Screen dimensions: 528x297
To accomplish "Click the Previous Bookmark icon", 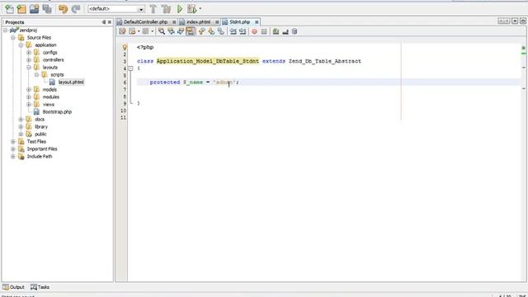I will pyautogui.click(x=201, y=31).
